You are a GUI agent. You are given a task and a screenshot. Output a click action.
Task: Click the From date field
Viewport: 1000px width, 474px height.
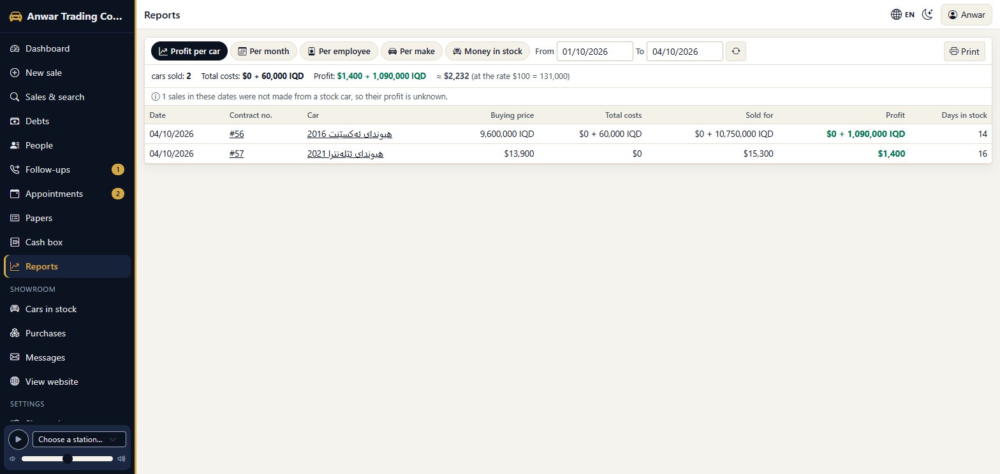click(x=595, y=51)
